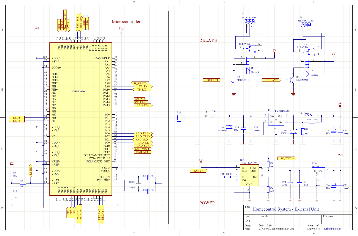Click capacitor C17 100nF

tap(251, 128)
